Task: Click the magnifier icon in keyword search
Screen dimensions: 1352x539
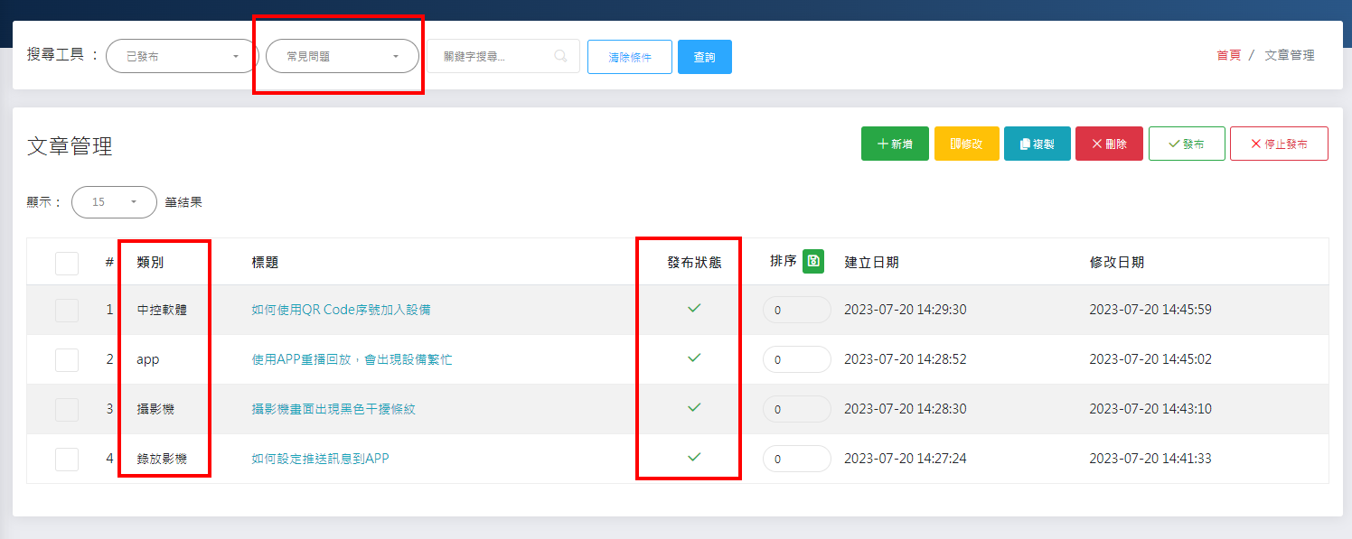Action: (560, 56)
